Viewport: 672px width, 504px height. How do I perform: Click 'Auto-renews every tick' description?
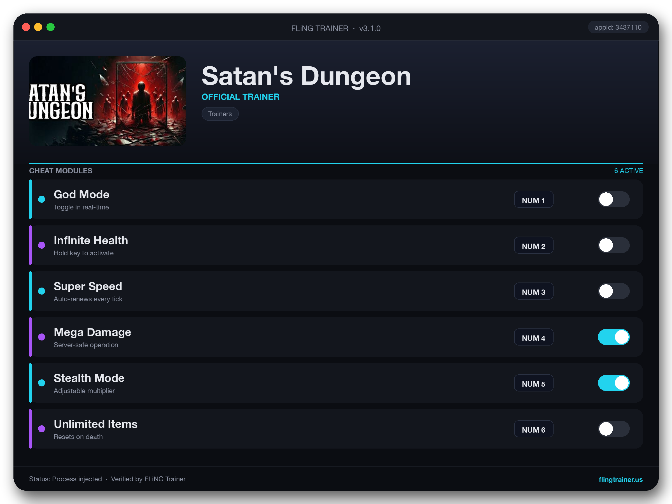(x=88, y=299)
